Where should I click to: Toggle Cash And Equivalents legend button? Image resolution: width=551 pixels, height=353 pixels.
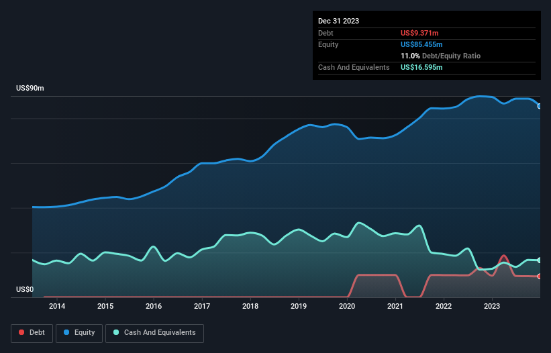pyautogui.click(x=154, y=333)
